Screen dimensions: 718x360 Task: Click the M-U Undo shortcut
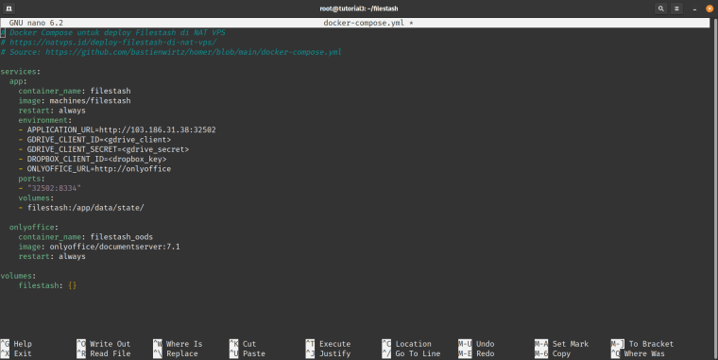pyautogui.click(x=476, y=344)
